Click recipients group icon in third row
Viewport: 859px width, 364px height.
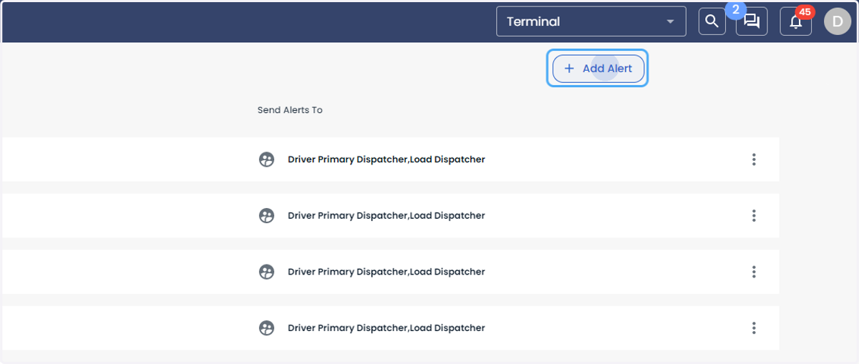click(266, 272)
